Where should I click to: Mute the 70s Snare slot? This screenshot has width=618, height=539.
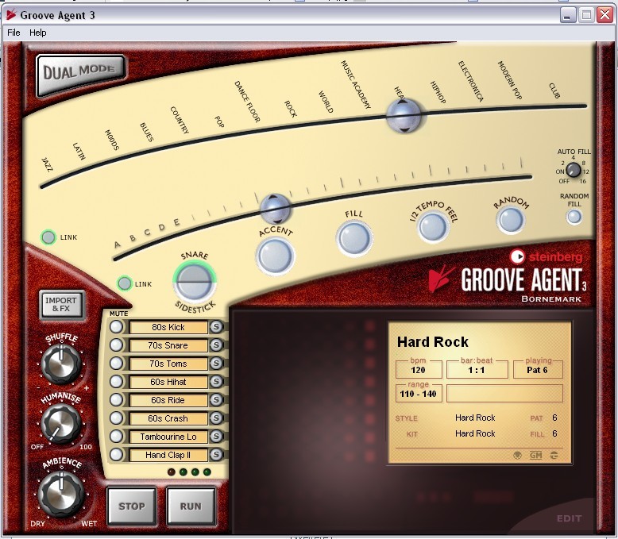116,345
